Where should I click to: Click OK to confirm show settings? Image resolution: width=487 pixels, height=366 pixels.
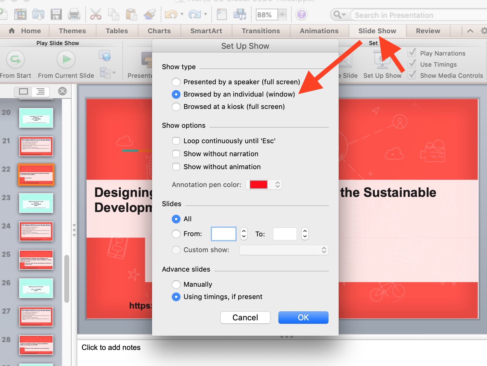click(x=303, y=318)
